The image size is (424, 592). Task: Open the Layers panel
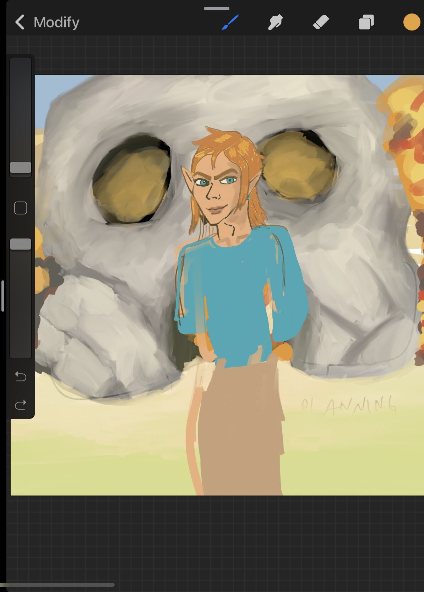coord(366,22)
